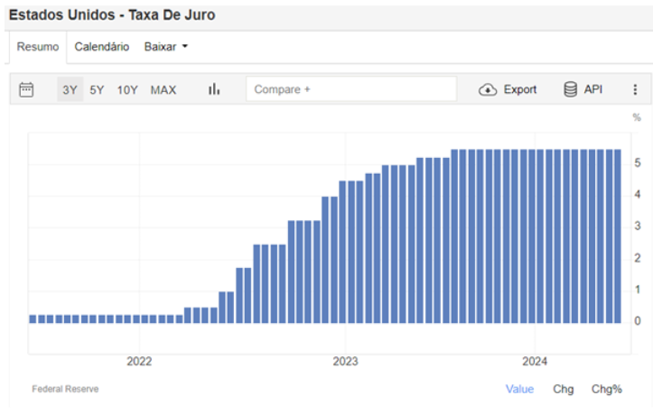The height and width of the screenshot is (414, 653).
Task: Click the 2022 x-axis label
Action: pyautogui.click(x=139, y=361)
